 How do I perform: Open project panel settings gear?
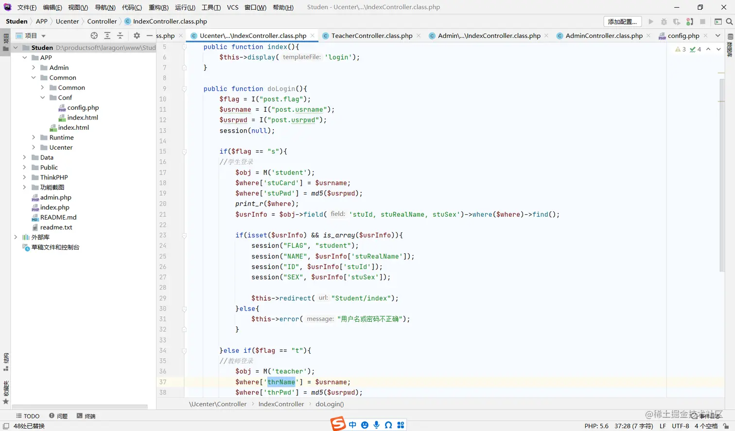(x=137, y=35)
